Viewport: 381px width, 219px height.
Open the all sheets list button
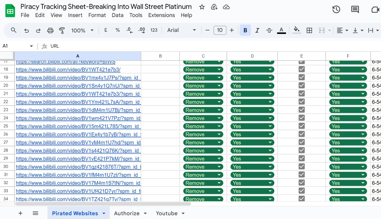35,213
